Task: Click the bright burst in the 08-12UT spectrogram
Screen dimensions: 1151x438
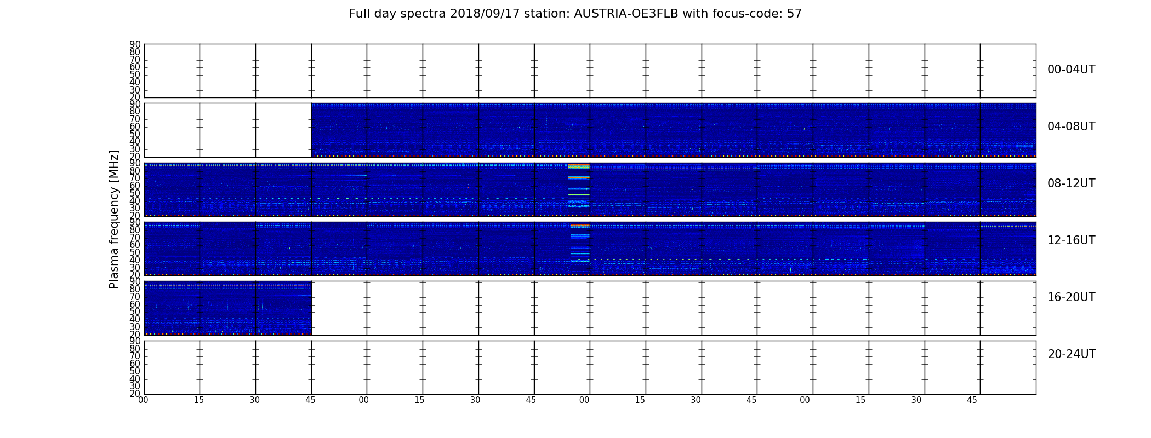Action: (x=579, y=186)
